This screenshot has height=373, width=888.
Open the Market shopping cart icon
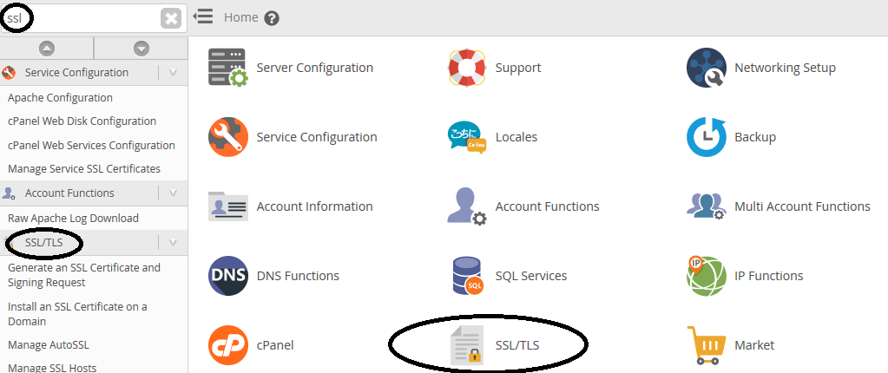click(707, 344)
